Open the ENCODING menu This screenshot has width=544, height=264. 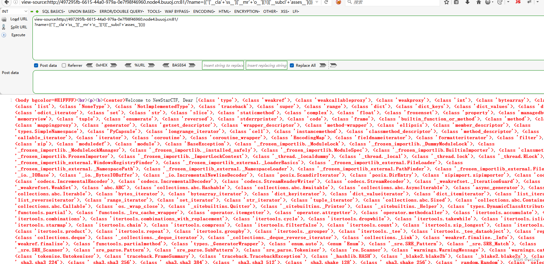[x=204, y=12]
